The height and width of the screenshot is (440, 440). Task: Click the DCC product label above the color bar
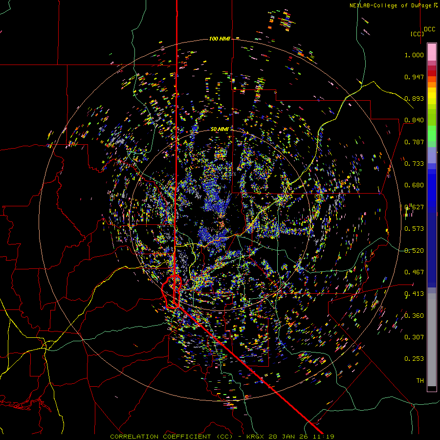pyautogui.click(x=429, y=29)
